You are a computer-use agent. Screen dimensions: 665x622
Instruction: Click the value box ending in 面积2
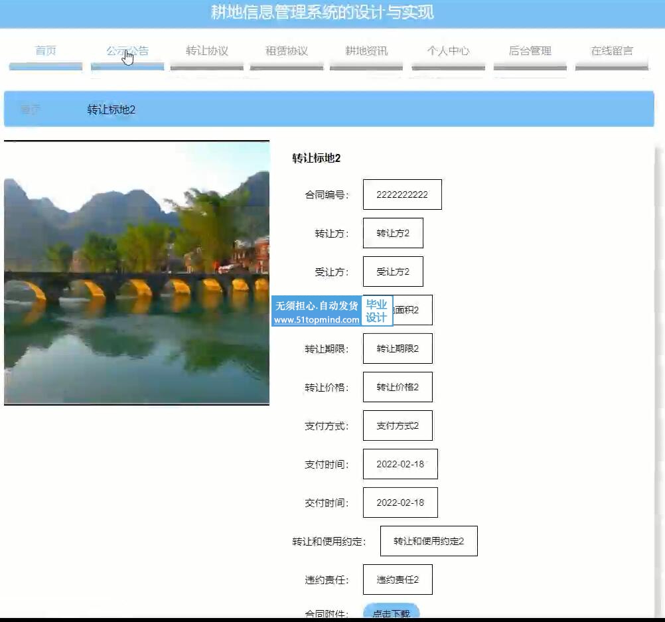(x=398, y=310)
